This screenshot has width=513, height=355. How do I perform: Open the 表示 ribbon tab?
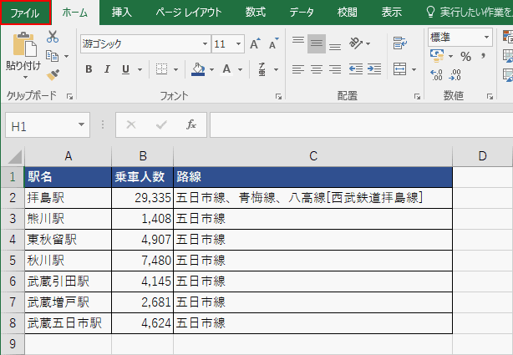pyautogui.click(x=392, y=13)
